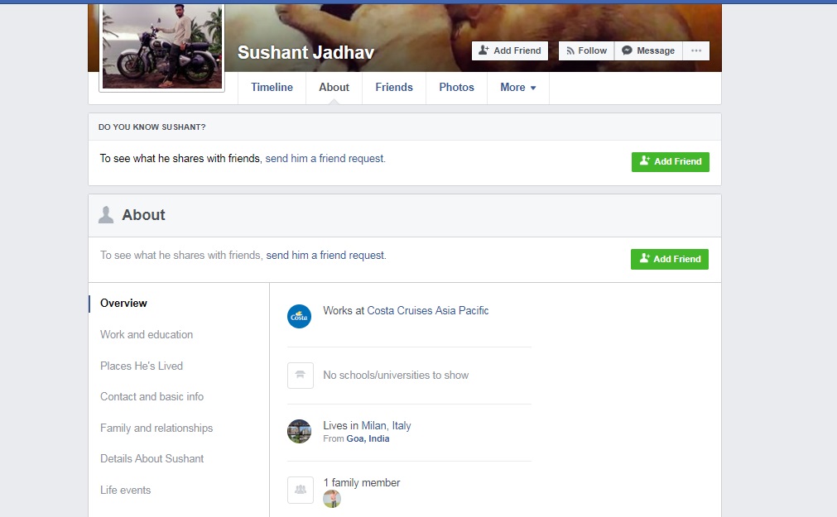Switch to the Timeline tab
This screenshot has width=837, height=517.
[x=272, y=88]
